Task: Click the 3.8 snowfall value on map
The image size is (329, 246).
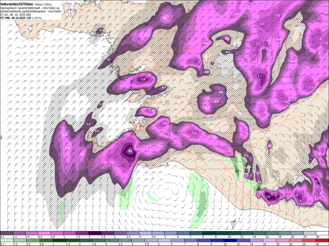Action: [130, 151]
